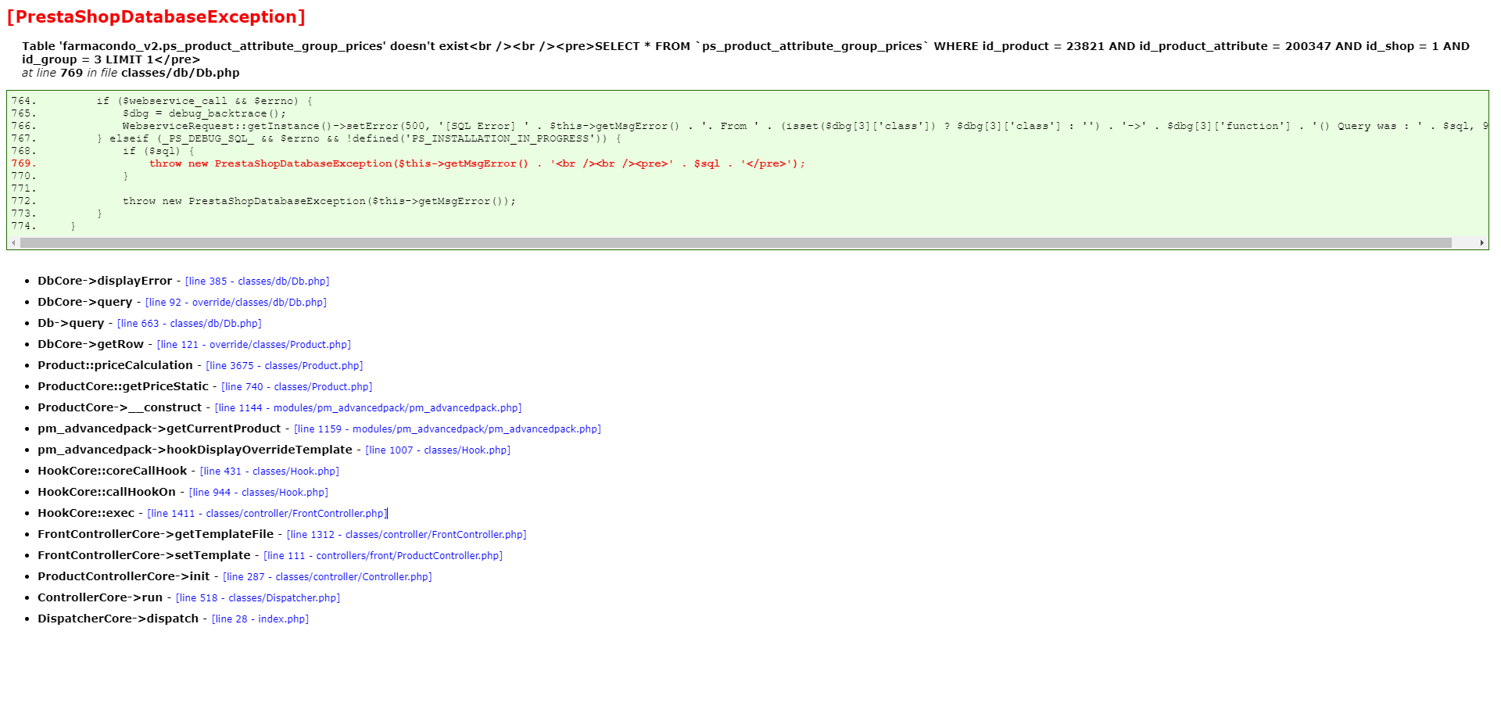Click the "HookCore::coreCallHook" trace entry
The height and width of the screenshot is (728, 1501).
113,471
